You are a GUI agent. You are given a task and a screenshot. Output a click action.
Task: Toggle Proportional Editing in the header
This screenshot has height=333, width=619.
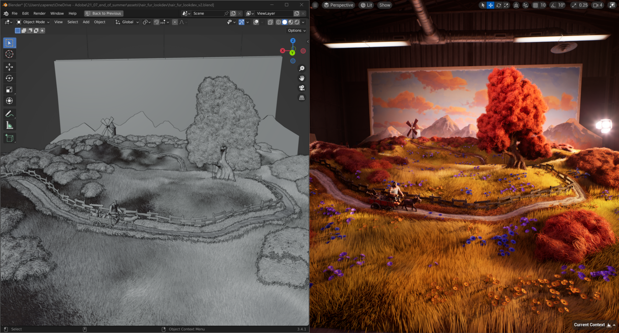(x=175, y=22)
